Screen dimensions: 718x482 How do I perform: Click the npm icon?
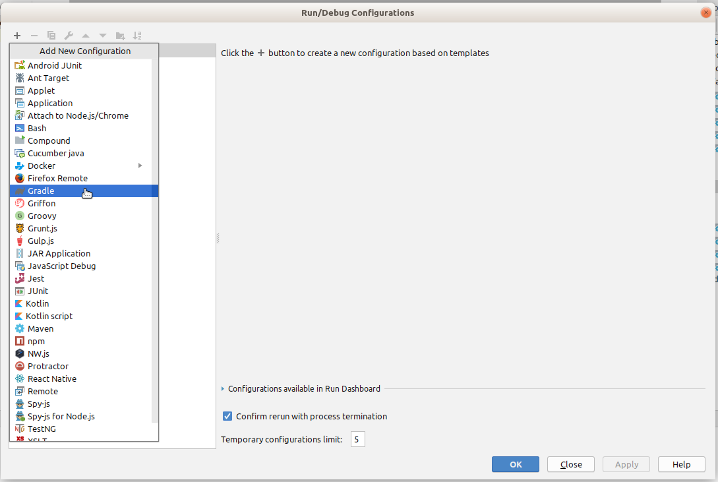point(20,341)
